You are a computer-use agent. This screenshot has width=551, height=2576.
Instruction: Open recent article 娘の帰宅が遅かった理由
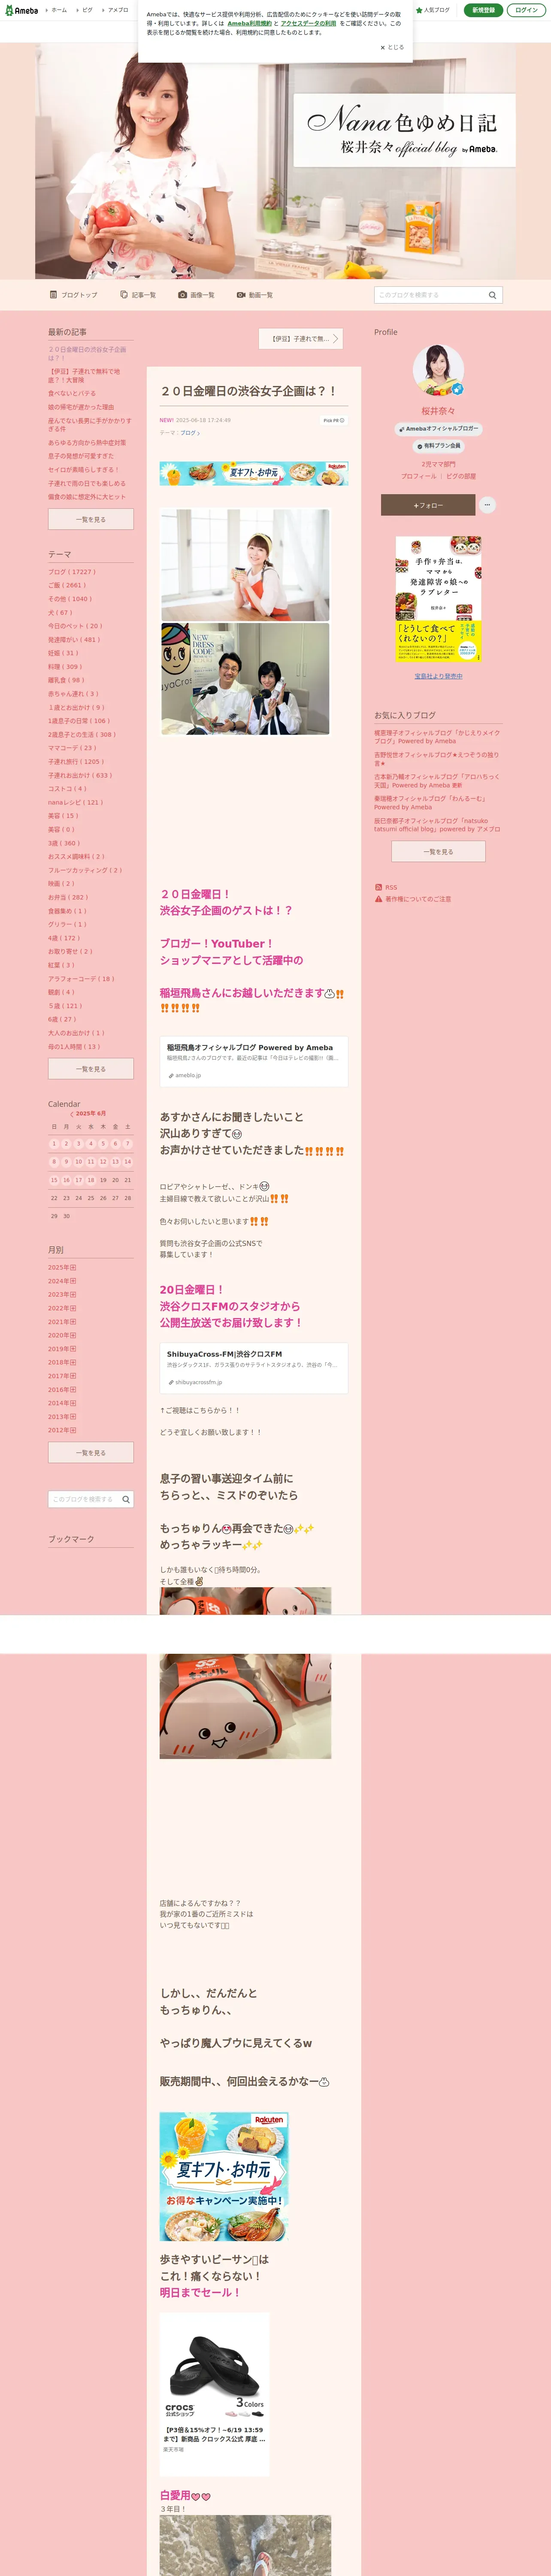(81, 407)
